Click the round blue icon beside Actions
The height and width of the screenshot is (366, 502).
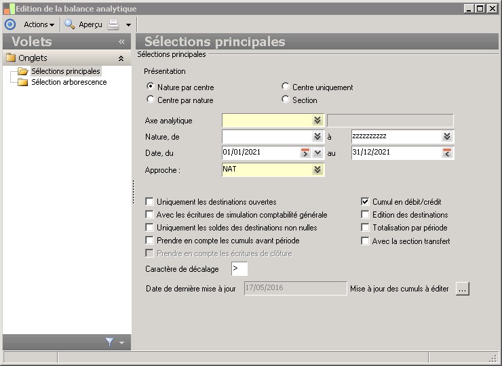tap(9, 24)
